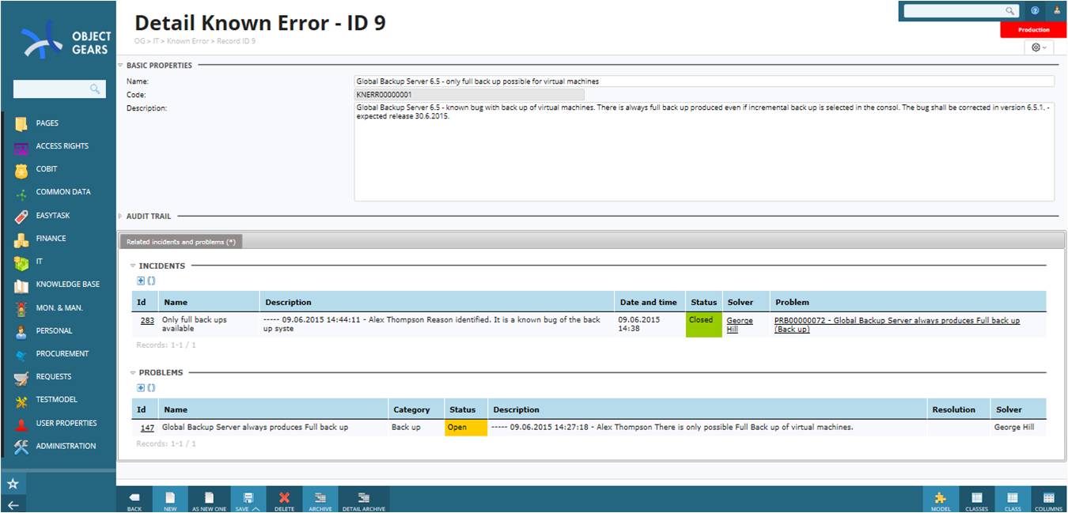
Task: Click the red Production environment label
Action: point(1034,30)
